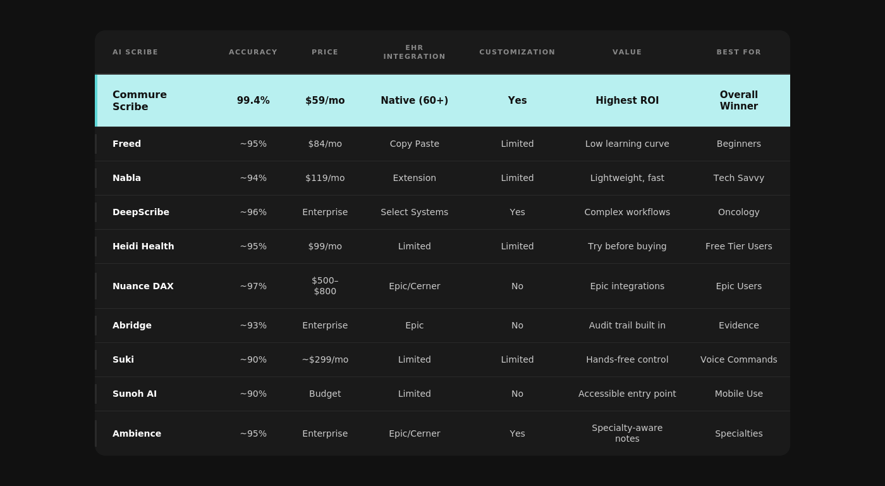The image size is (885, 486).
Task: Click the EHR INTEGRATION column header
Action: [x=414, y=52]
